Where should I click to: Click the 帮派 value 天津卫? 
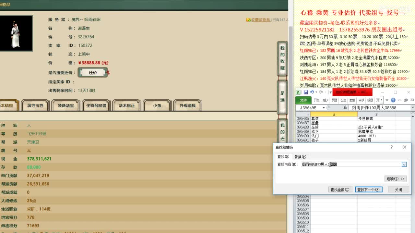pyautogui.click(x=33, y=142)
